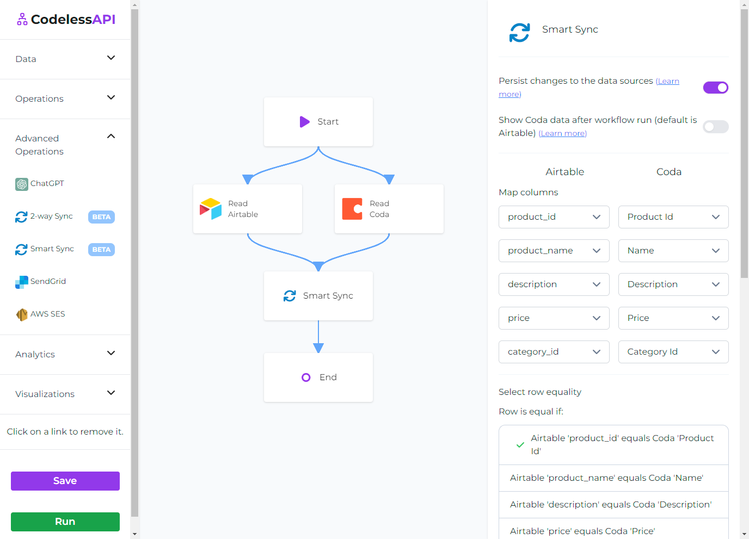The image size is (749, 539).
Task: Select the End node
Action: pos(318,377)
